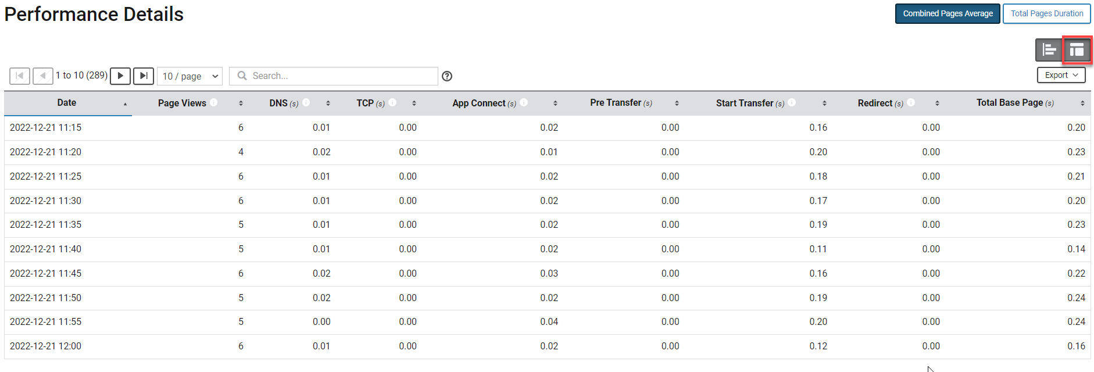The image size is (1094, 372).
Task: Show info tooltip for DNS column
Action: (306, 102)
